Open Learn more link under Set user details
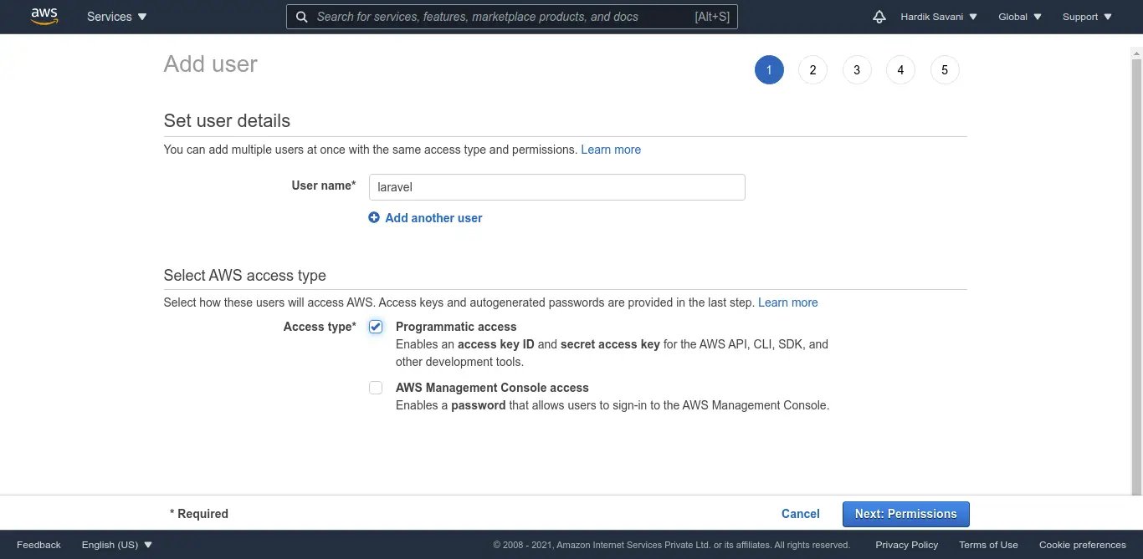Image resolution: width=1143 pixels, height=559 pixels. (x=611, y=150)
